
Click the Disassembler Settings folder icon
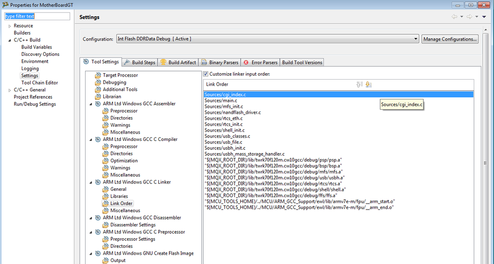105,225
